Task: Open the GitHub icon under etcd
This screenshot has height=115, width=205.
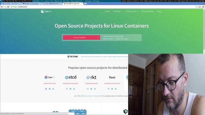Action: 67,89
